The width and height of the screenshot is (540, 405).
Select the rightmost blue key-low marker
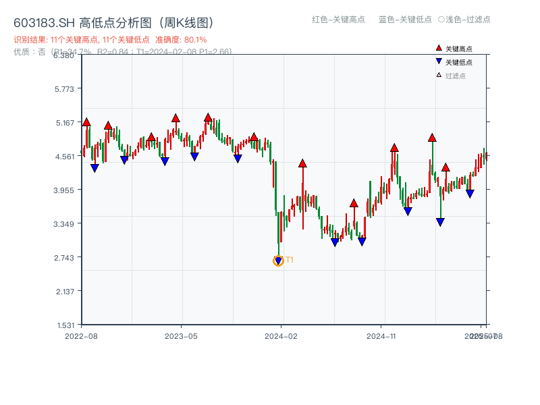[470, 194]
